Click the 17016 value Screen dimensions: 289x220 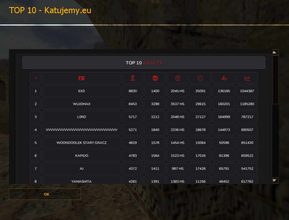(200, 155)
